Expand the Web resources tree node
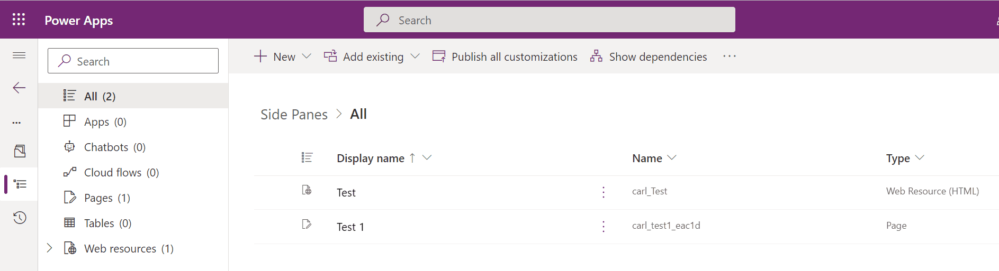999x271 pixels. (x=49, y=248)
